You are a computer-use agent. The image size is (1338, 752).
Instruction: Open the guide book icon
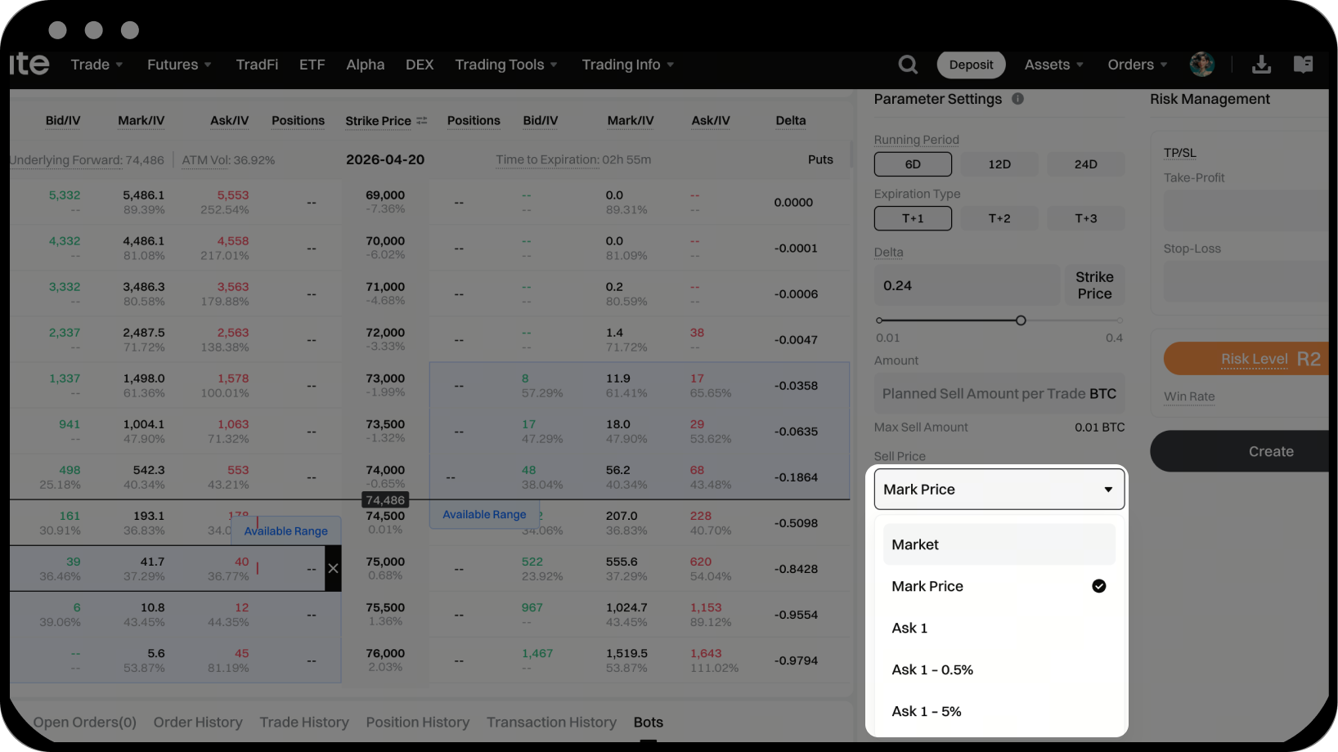click(1303, 65)
